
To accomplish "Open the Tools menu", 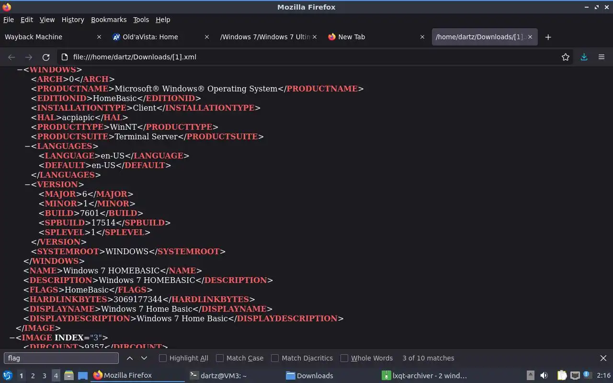I will [141, 20].
